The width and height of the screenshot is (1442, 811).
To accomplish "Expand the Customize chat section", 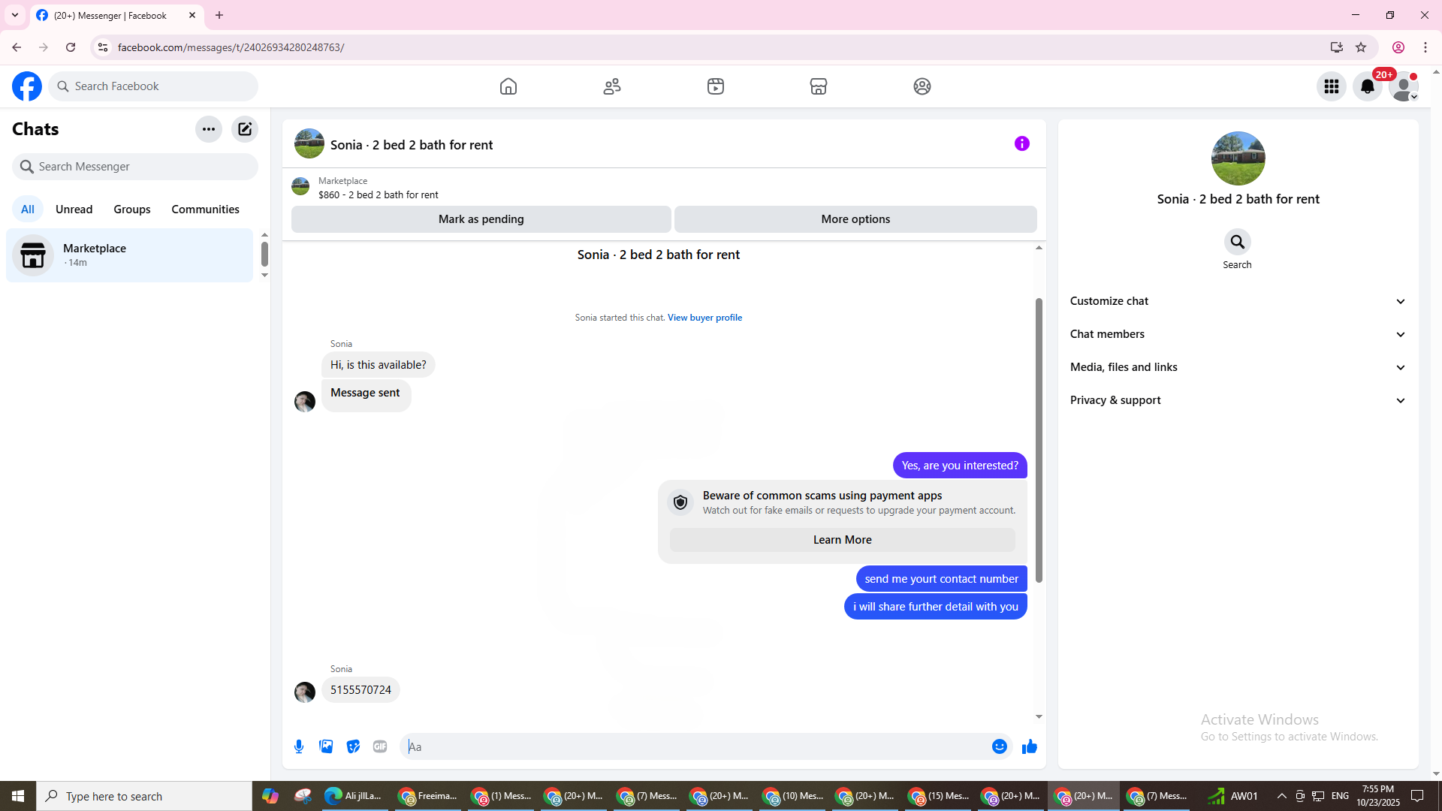I will pos(1237,301).
